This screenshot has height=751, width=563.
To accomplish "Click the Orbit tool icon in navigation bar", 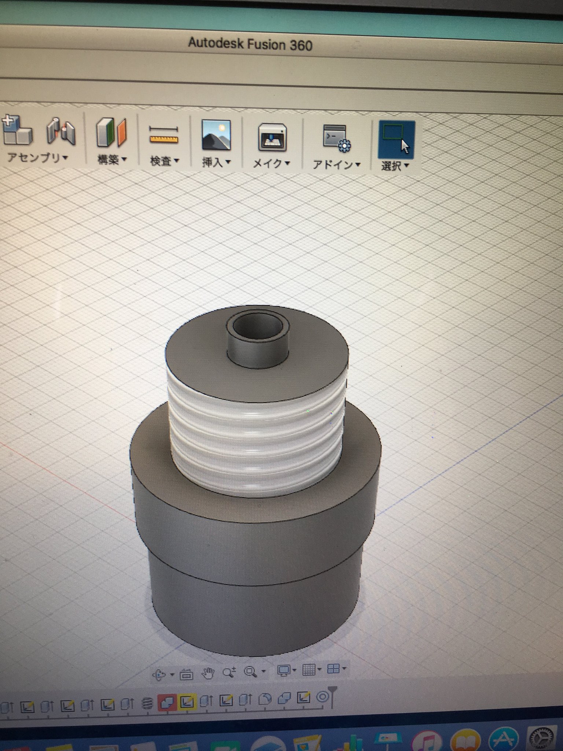I will coord(159,674).
